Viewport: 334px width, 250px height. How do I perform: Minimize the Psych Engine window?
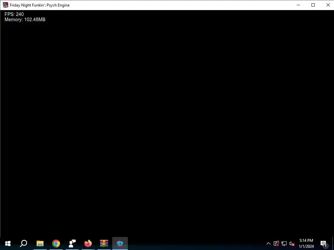point(298,5)
